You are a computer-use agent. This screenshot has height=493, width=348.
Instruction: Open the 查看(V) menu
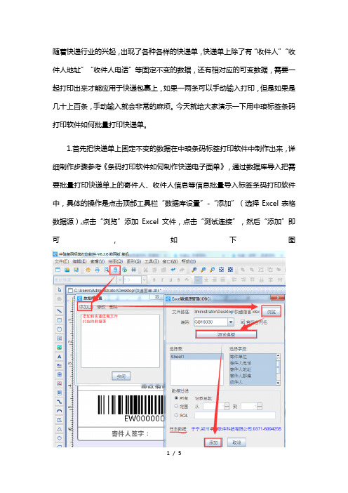pyautogui.click(x=97, y=261)
